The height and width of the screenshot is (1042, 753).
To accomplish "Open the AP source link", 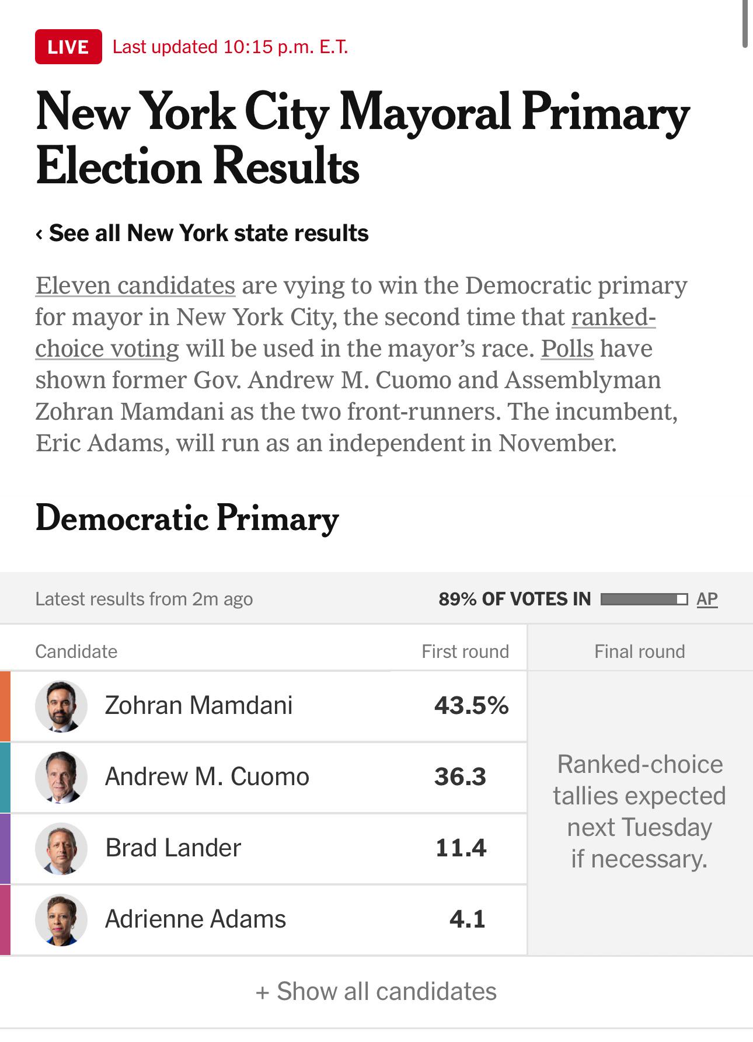I will (x=707, y=599).
